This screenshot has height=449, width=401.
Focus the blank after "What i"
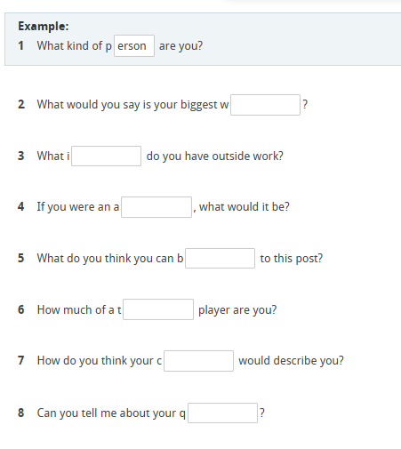(x=106, y=156)
